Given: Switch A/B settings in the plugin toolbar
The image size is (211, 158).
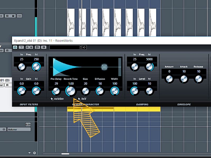Looking at the screenshot, I should [37, 47].
